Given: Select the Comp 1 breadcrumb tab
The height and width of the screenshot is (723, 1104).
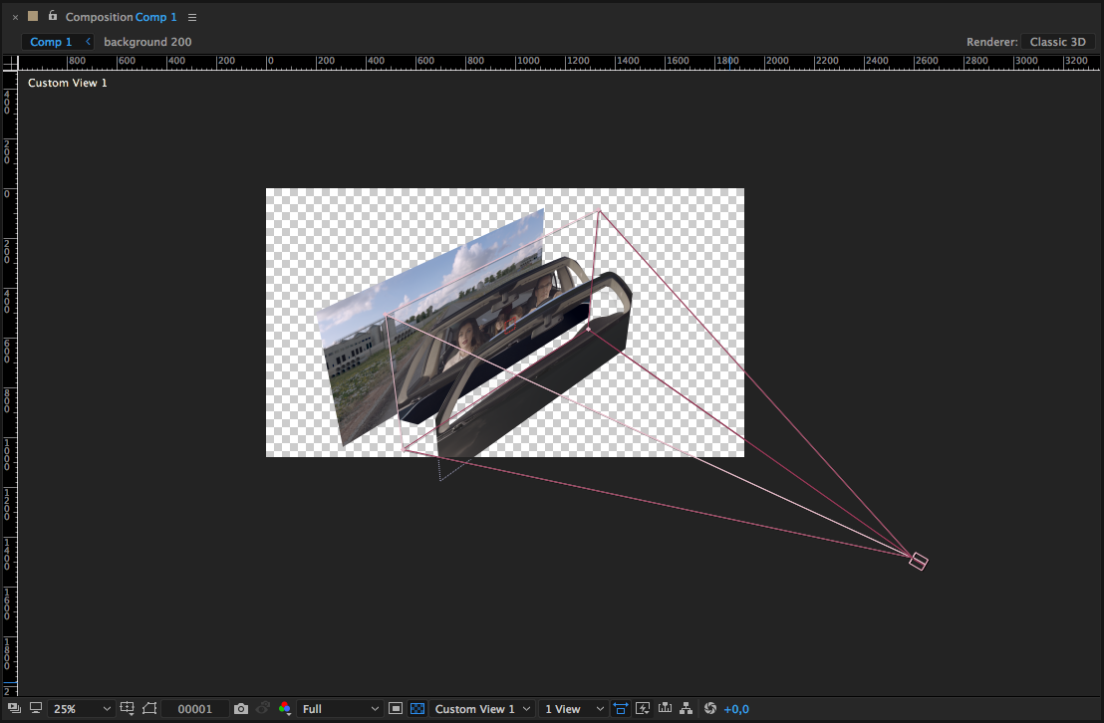Looking at the screenshot, I should pos(51,42).
